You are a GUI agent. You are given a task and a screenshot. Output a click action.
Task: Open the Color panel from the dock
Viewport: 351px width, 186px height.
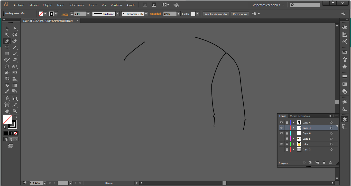tap(345, 28)
